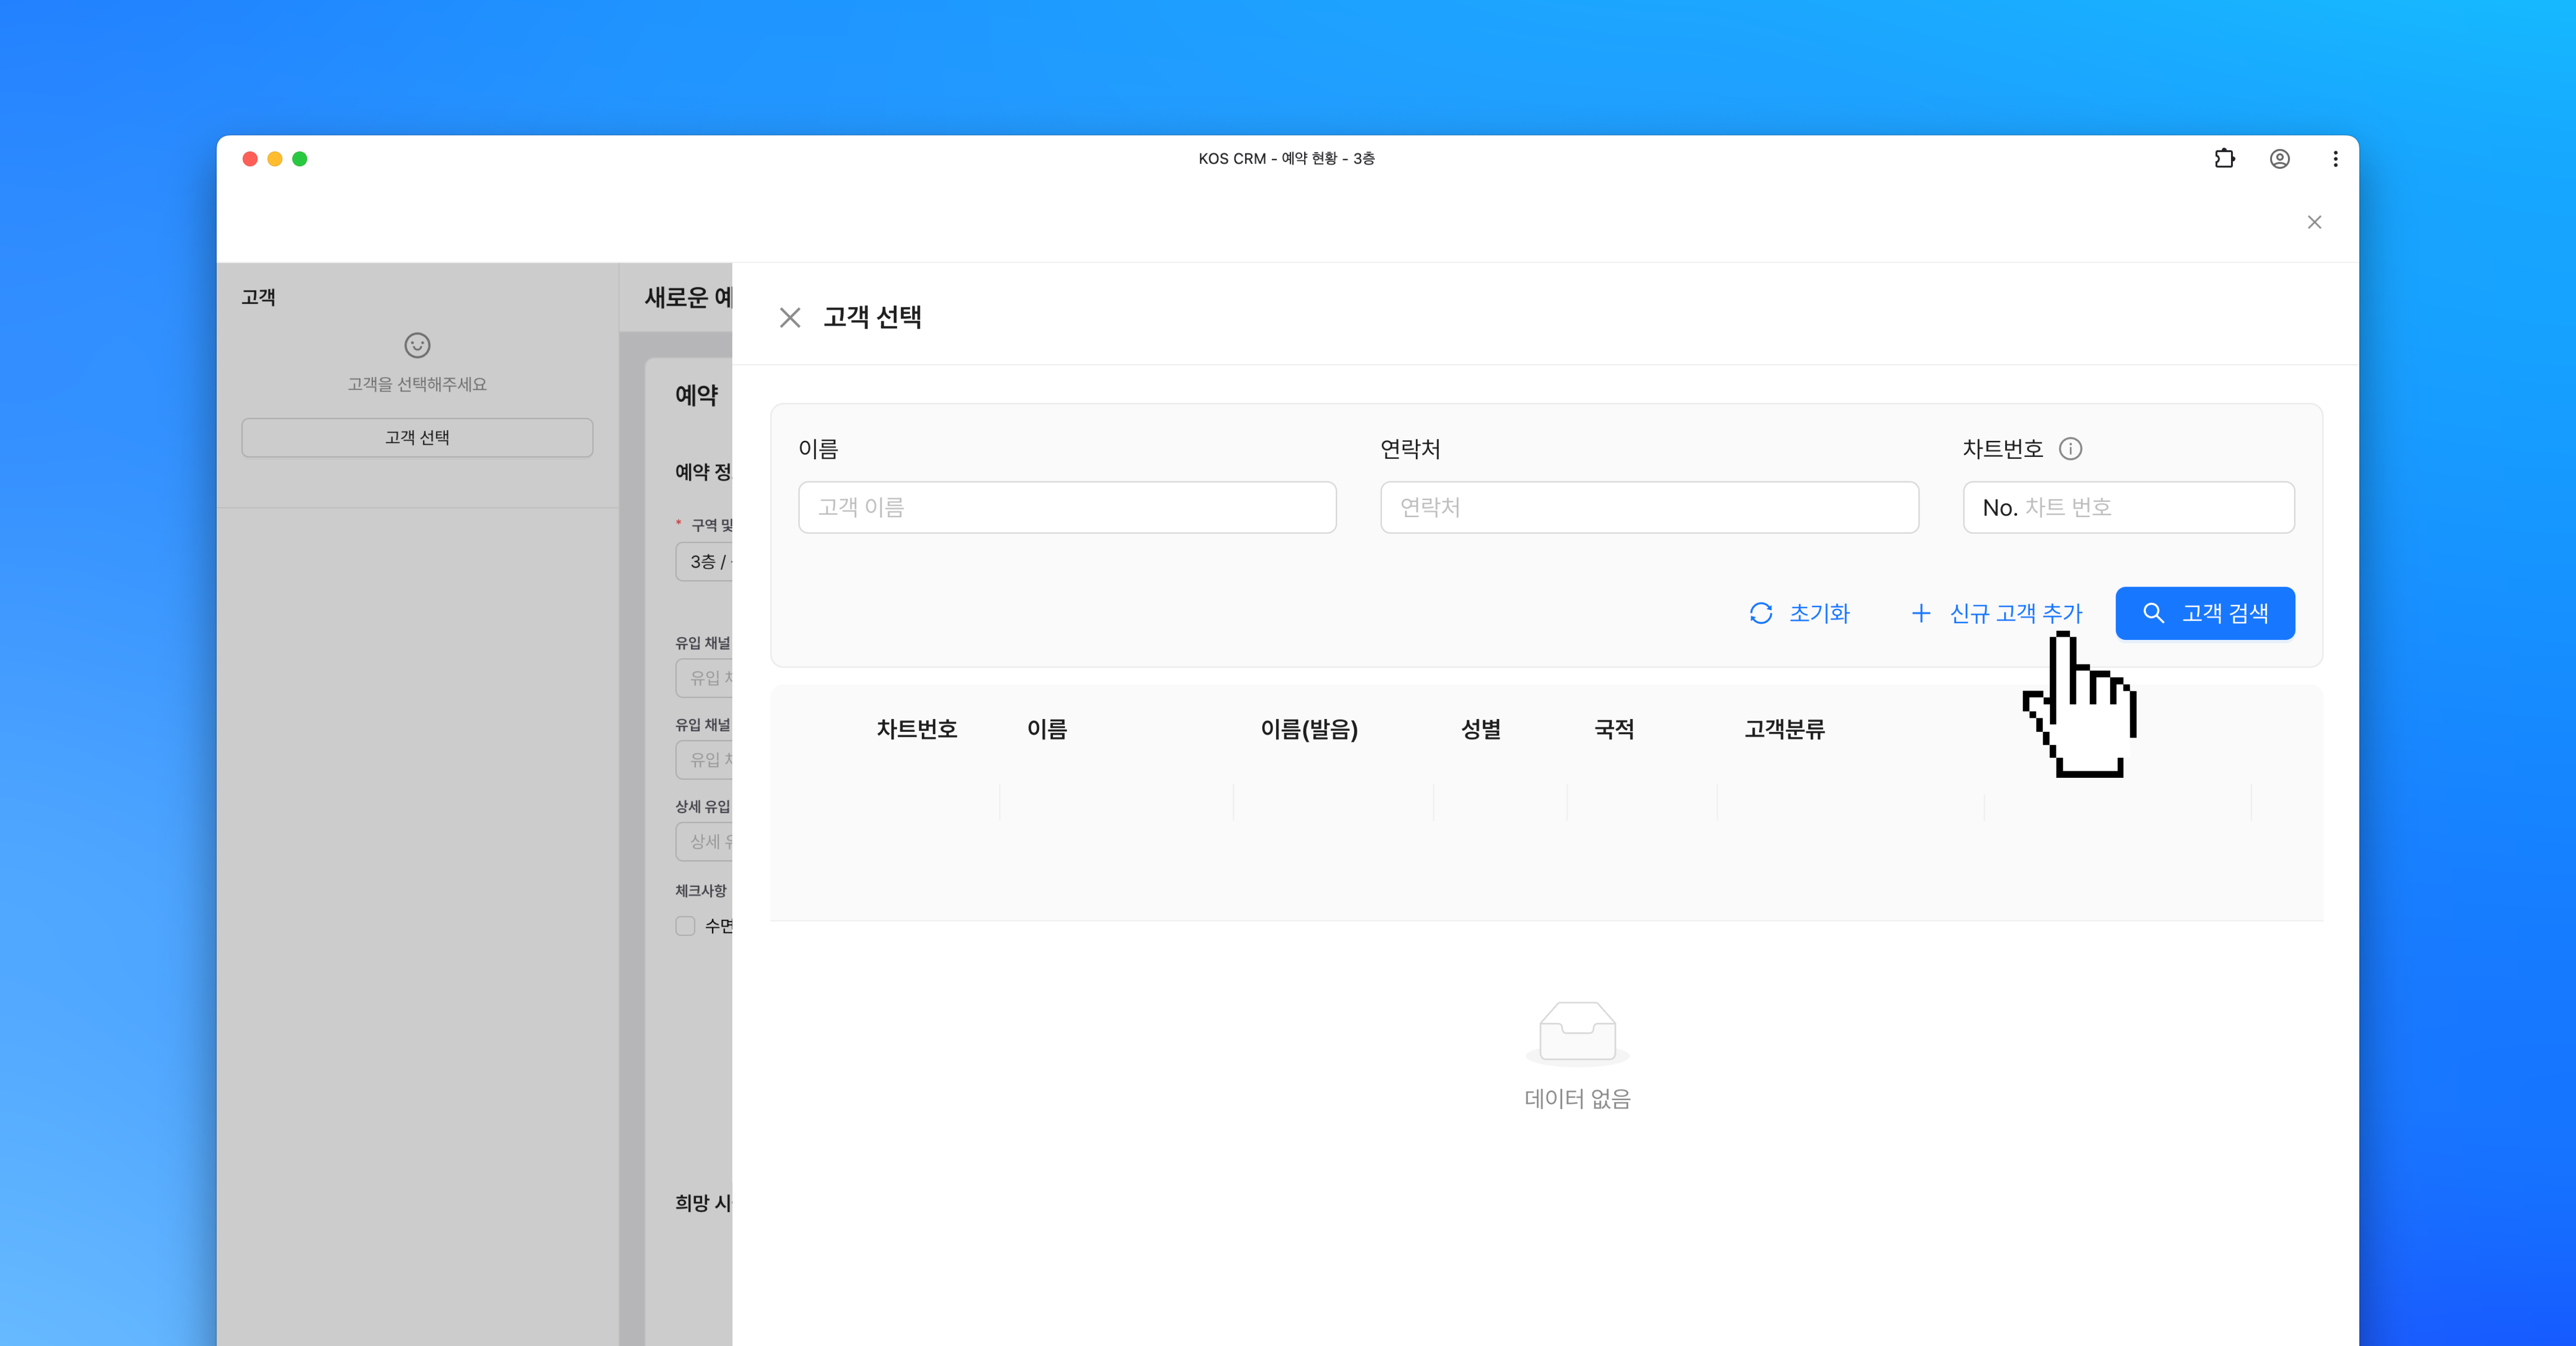Open the 상세 유입 dropdown
The width and height of the screenshot is (2576, 1346).
coord(706,841)
